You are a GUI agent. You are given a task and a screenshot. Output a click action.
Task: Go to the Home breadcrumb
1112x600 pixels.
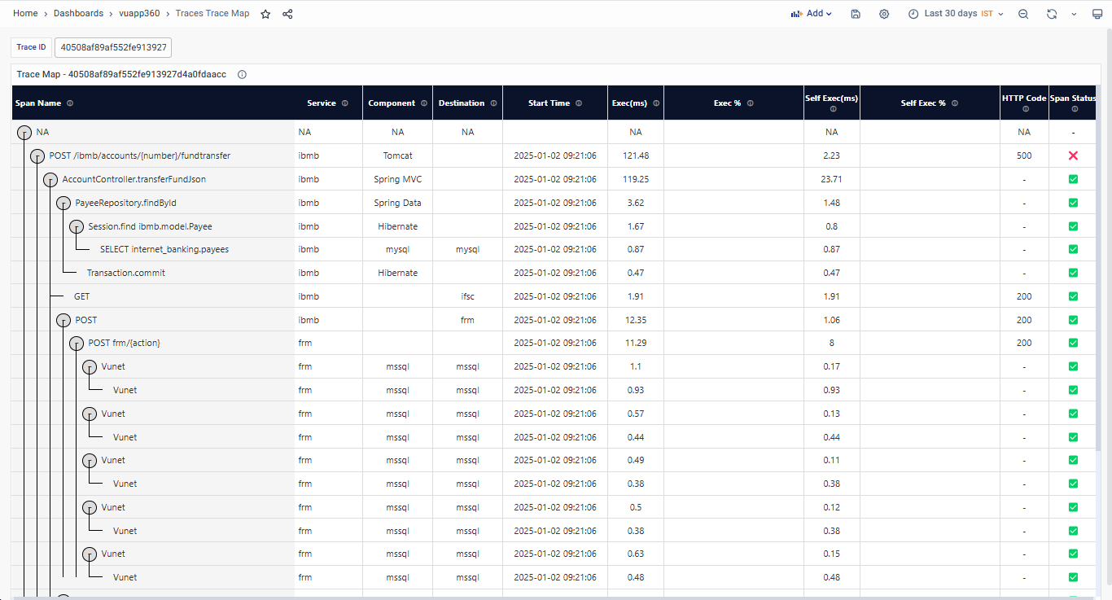click(x=25, y=14)
